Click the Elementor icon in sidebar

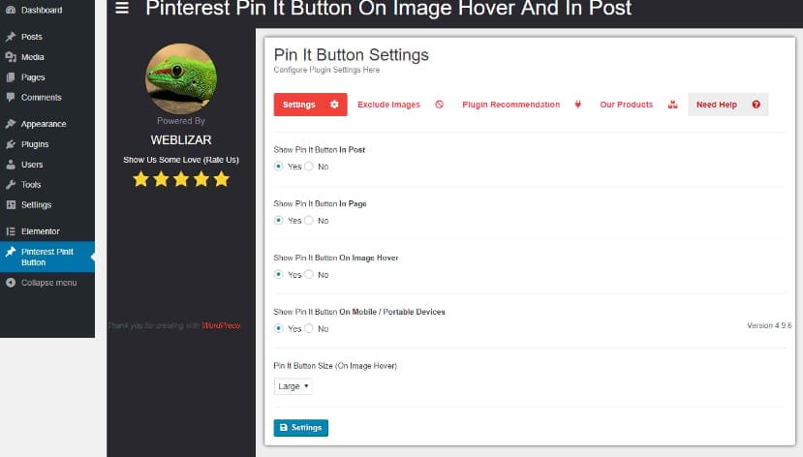(x=11, y=231)
